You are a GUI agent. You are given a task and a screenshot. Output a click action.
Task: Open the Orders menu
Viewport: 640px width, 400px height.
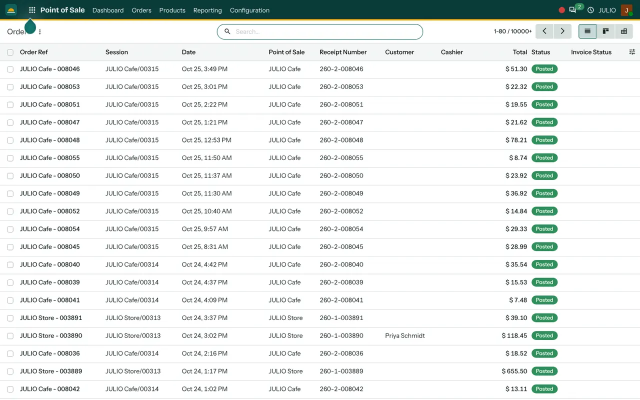(141, 10)
